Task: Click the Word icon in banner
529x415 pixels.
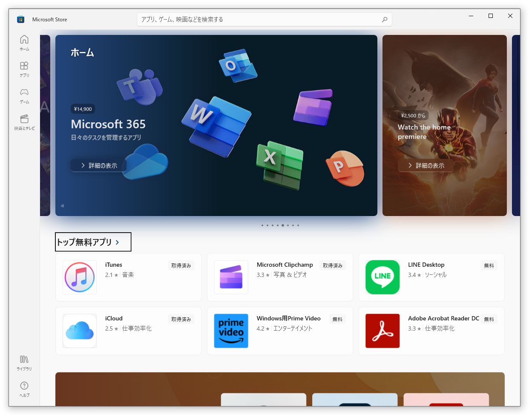Action: click(x=216, y=126)
